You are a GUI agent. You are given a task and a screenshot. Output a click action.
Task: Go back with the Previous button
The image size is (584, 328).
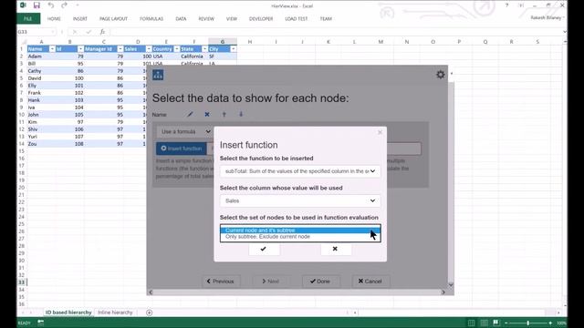[x=221, y=282]
